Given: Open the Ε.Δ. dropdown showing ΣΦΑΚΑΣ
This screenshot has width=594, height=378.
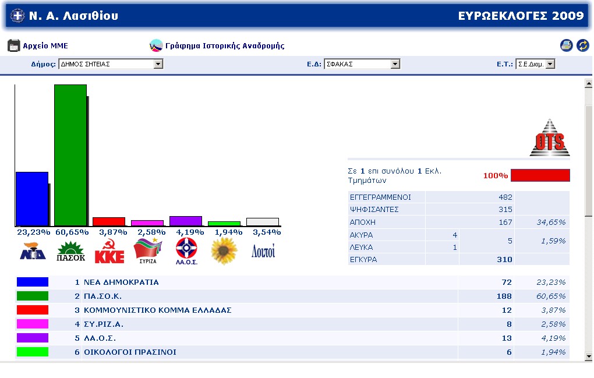Looking at the screenshot, I should click(362, 64).
